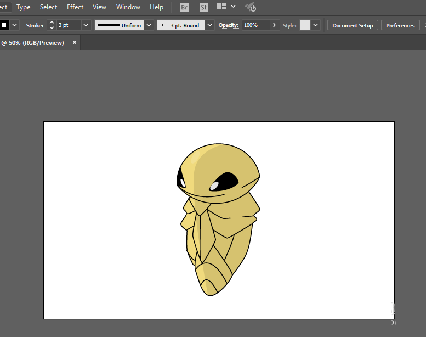Click the Opacity 100% input field

click(256, 25)
